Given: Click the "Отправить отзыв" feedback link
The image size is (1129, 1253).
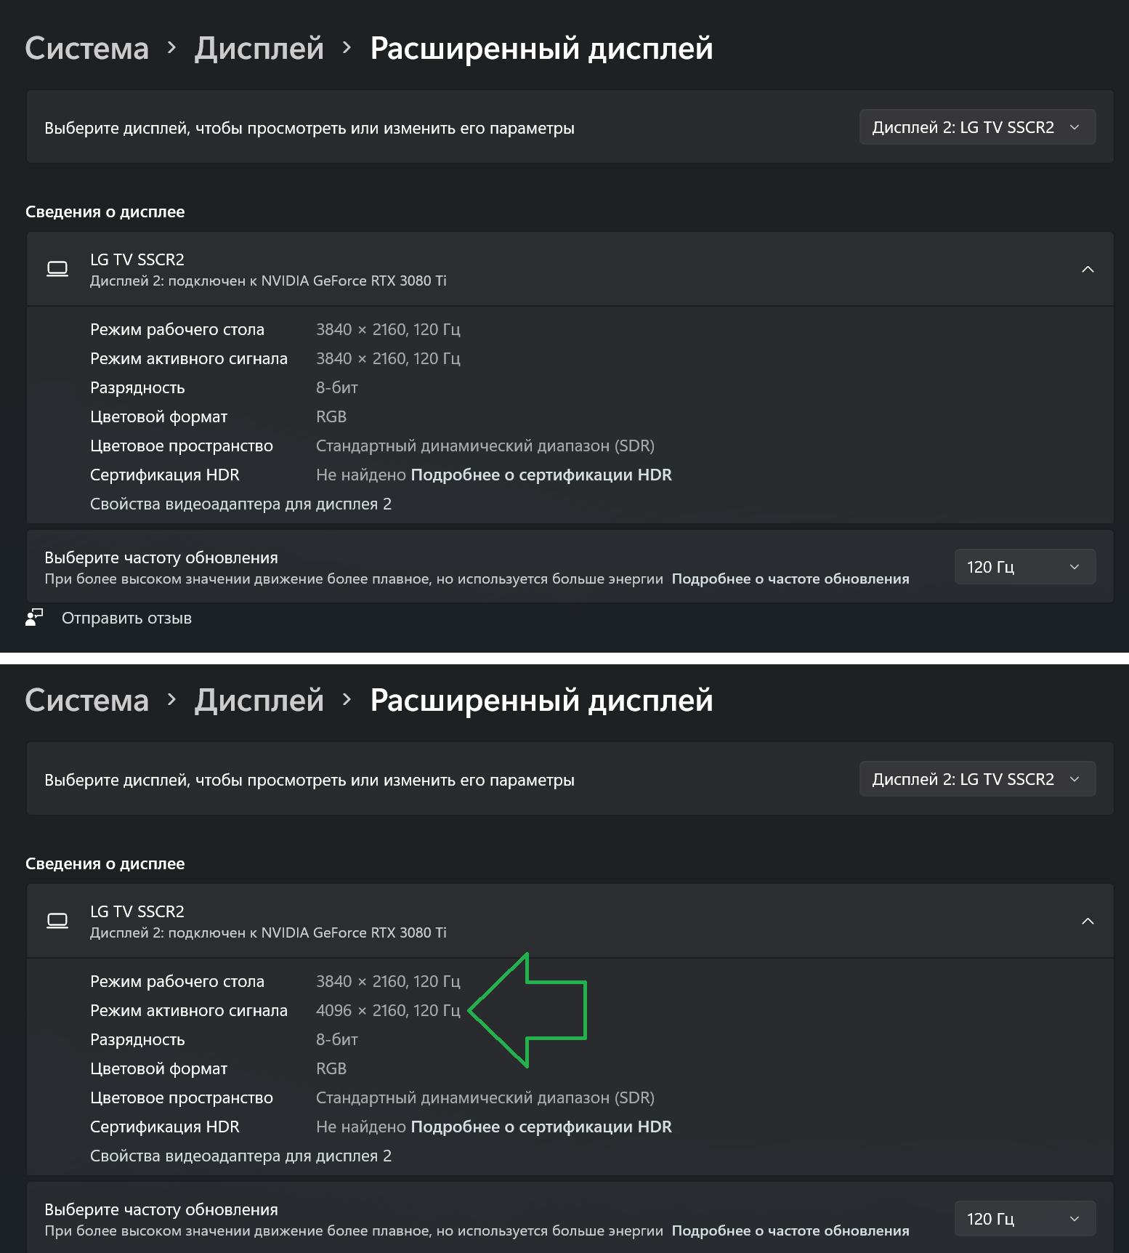Looking at the screenshot, I should pyautogui.click(x=126, y=618).
